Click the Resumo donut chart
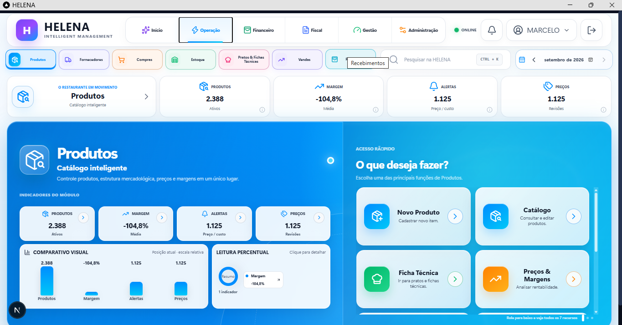Viewport: 622px width, 325px height. 228,276
